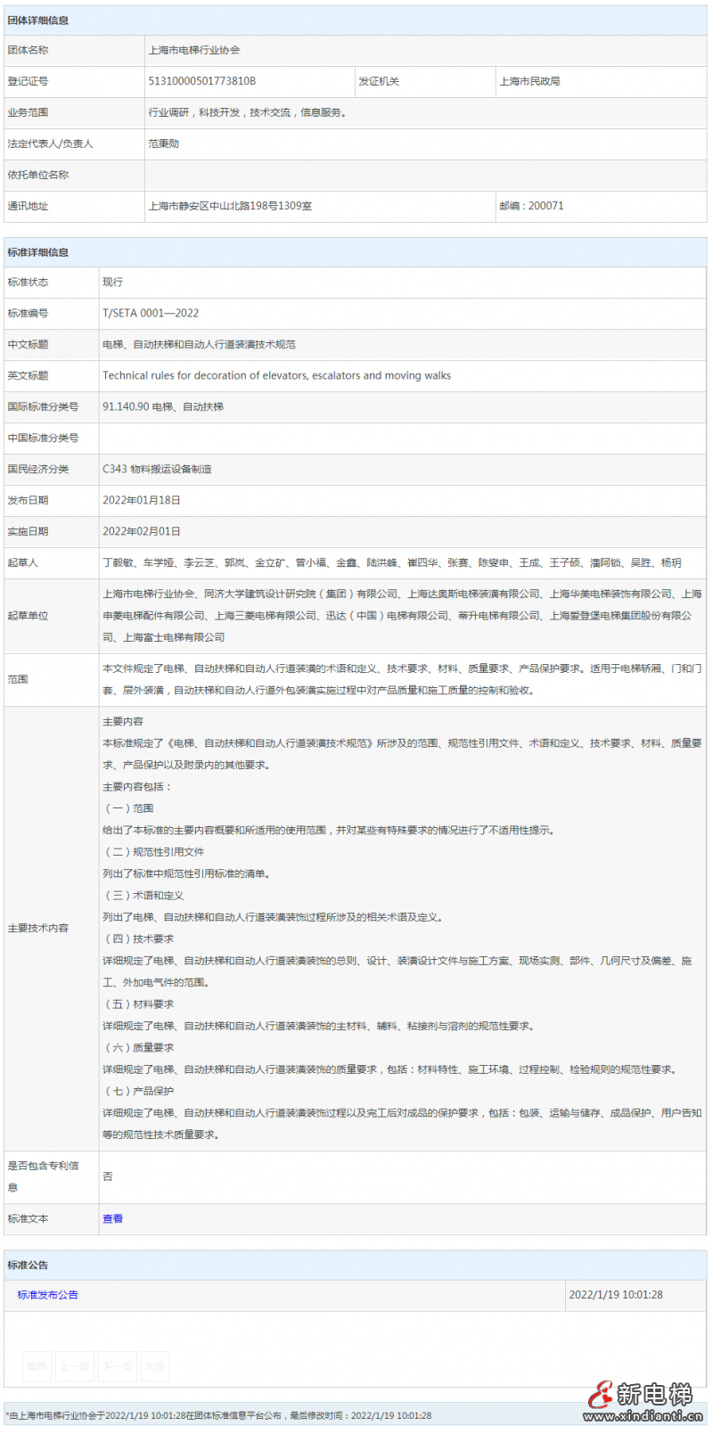The width and height of the screenshot is (713, 1434).
Task: Click the 标准公告 section header
Action: point(29,1265)
